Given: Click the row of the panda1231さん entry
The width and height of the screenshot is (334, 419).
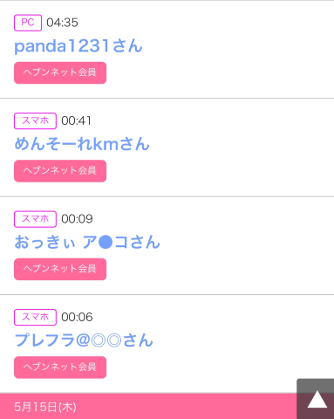Looking at the screenshot, I should coord(167,49).
